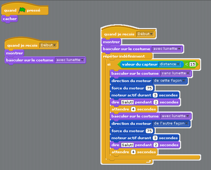Viewport: 211px width, 170px height.
Task: Click the second motor duration value 3
Action: (155, 138)
